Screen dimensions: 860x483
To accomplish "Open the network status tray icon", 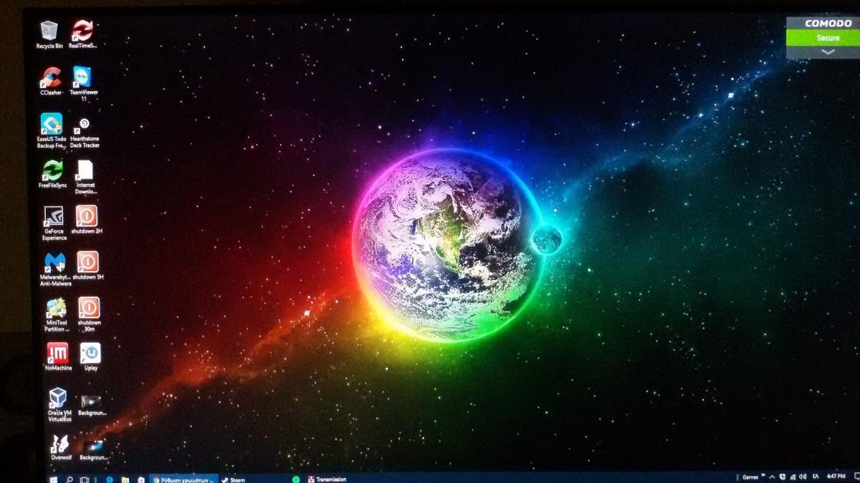I will [x=793, y=477].
